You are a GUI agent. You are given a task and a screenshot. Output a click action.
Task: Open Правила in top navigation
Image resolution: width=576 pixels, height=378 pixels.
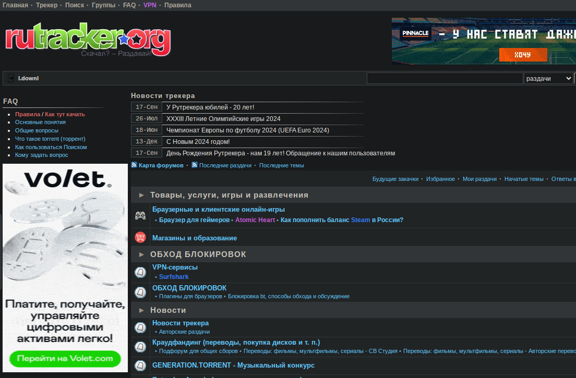tap(178, 5)
